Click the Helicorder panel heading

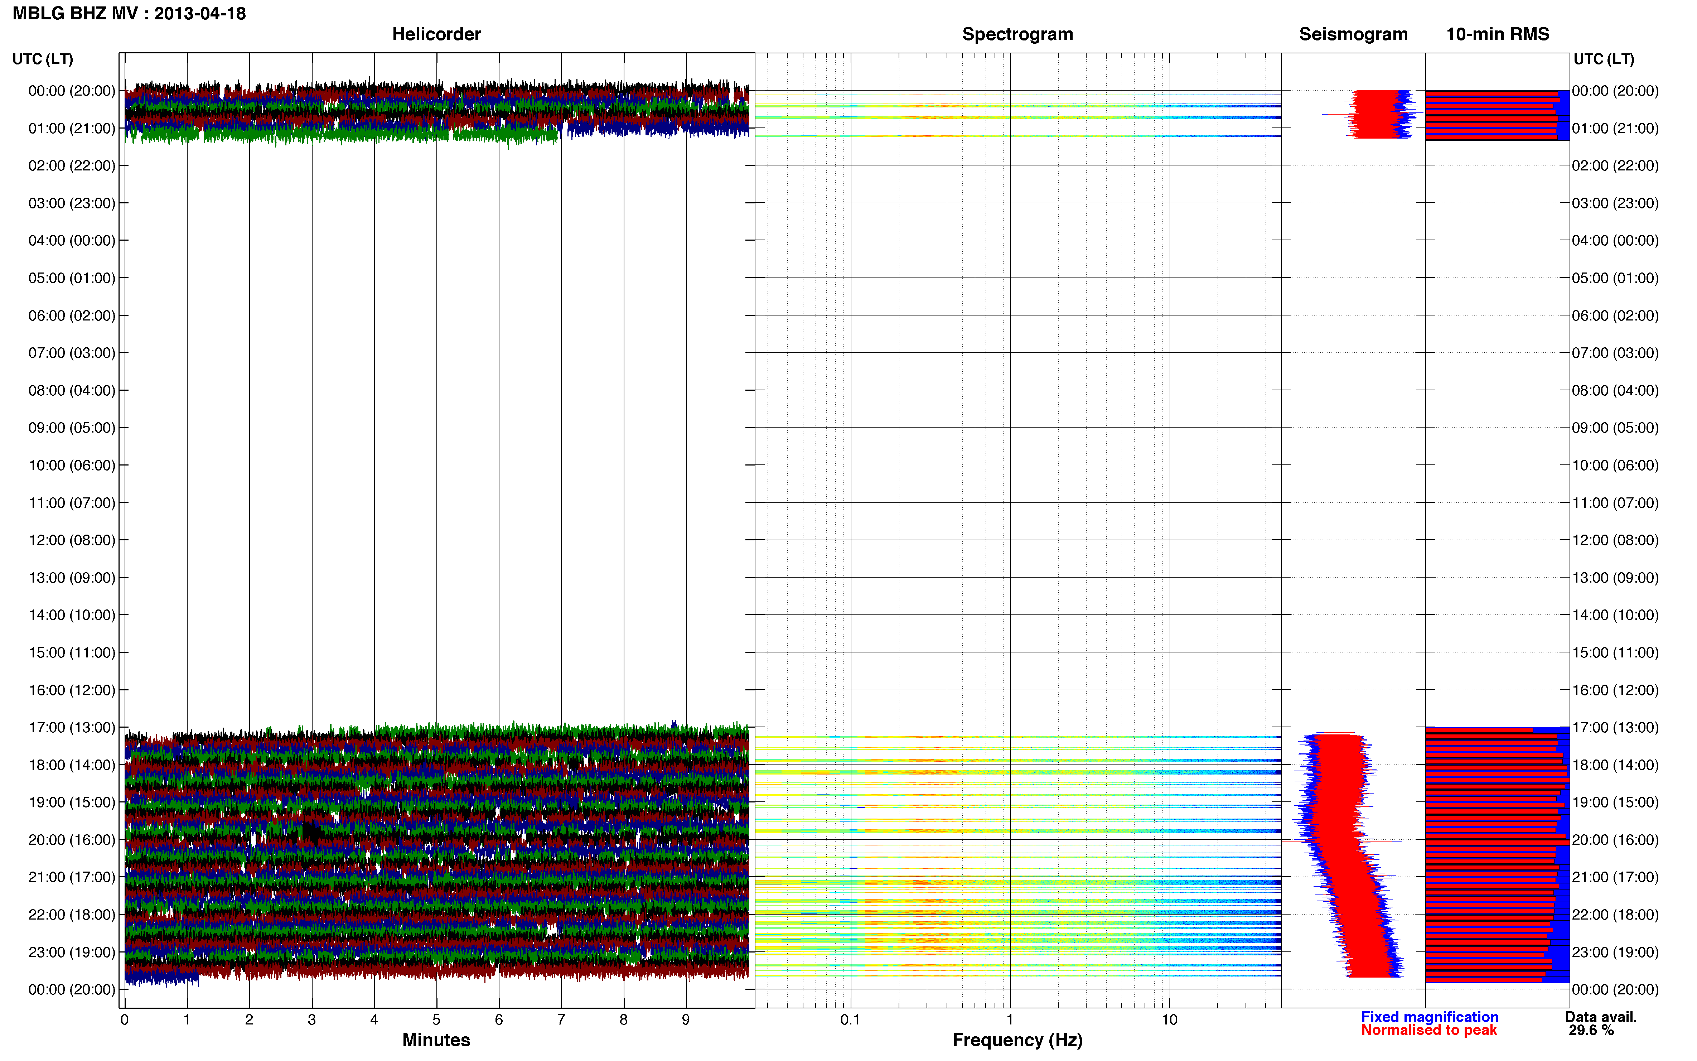(436, 34)
